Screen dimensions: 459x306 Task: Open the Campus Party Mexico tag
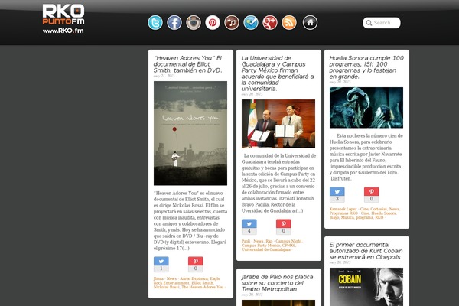coord(261,246)
